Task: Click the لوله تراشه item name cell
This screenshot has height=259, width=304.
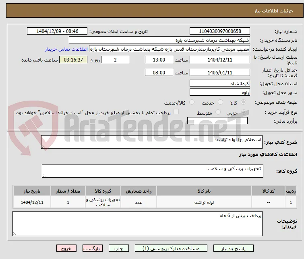Action: 204,202
